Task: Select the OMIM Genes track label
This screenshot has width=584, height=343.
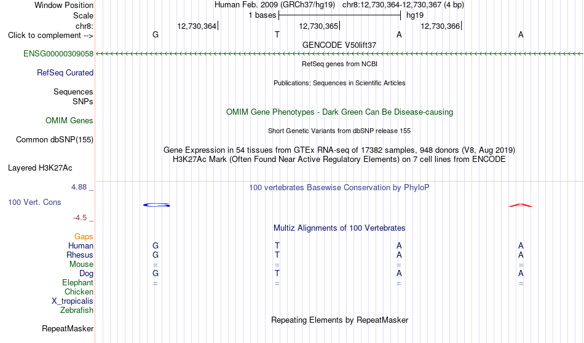Action: click(69, 121)
